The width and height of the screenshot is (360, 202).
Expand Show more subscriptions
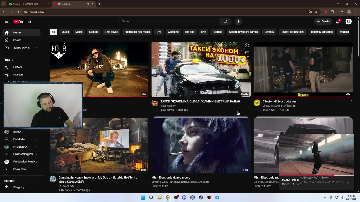coord(21,169)
